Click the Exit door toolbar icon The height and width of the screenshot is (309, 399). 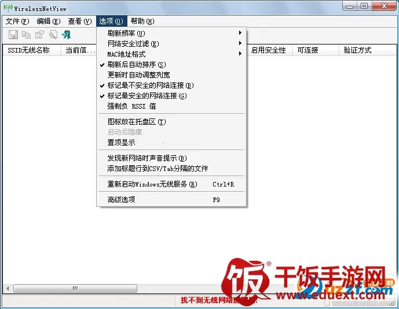[67, 35]
